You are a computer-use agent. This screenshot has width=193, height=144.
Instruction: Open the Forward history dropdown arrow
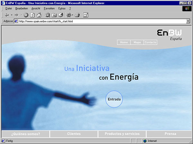click(21, 15)
